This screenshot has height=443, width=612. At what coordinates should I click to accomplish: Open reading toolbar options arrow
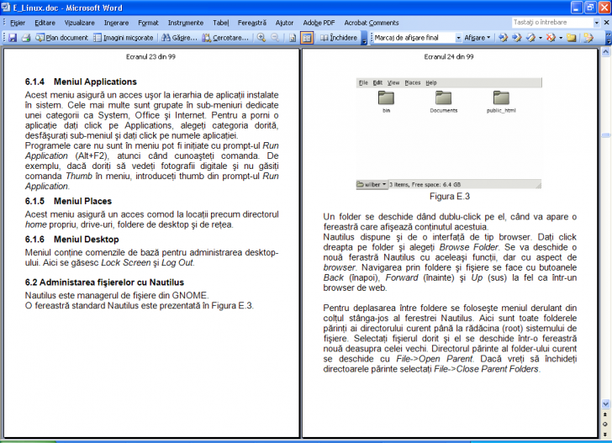pos(364,38)
